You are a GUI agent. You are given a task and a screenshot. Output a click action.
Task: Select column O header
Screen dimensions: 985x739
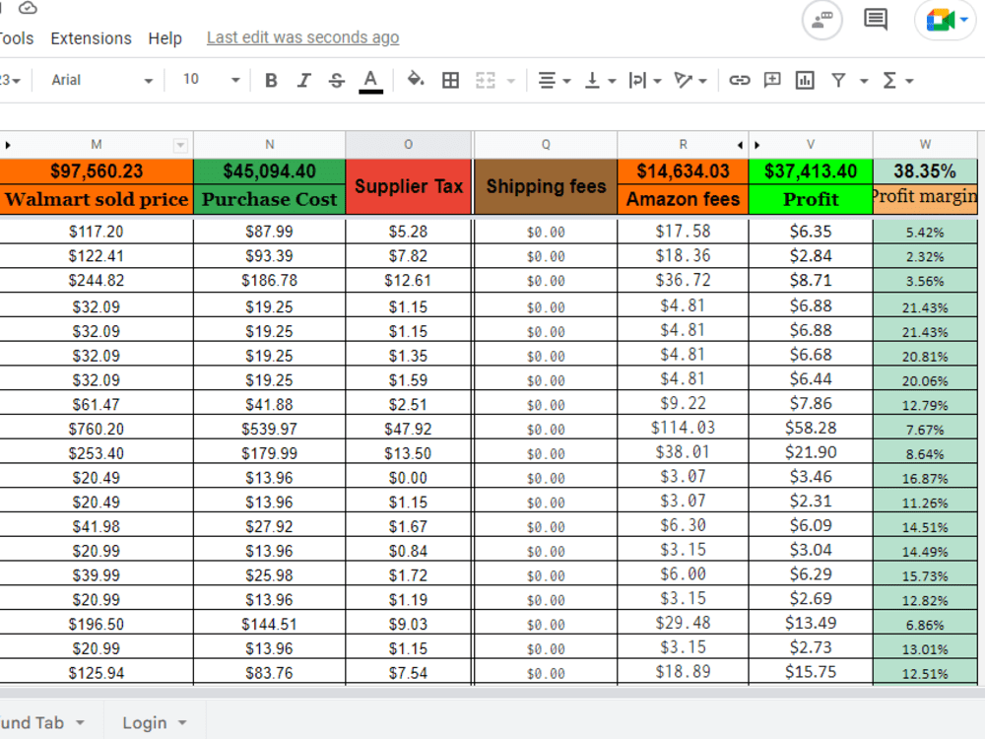pos(409,145)
